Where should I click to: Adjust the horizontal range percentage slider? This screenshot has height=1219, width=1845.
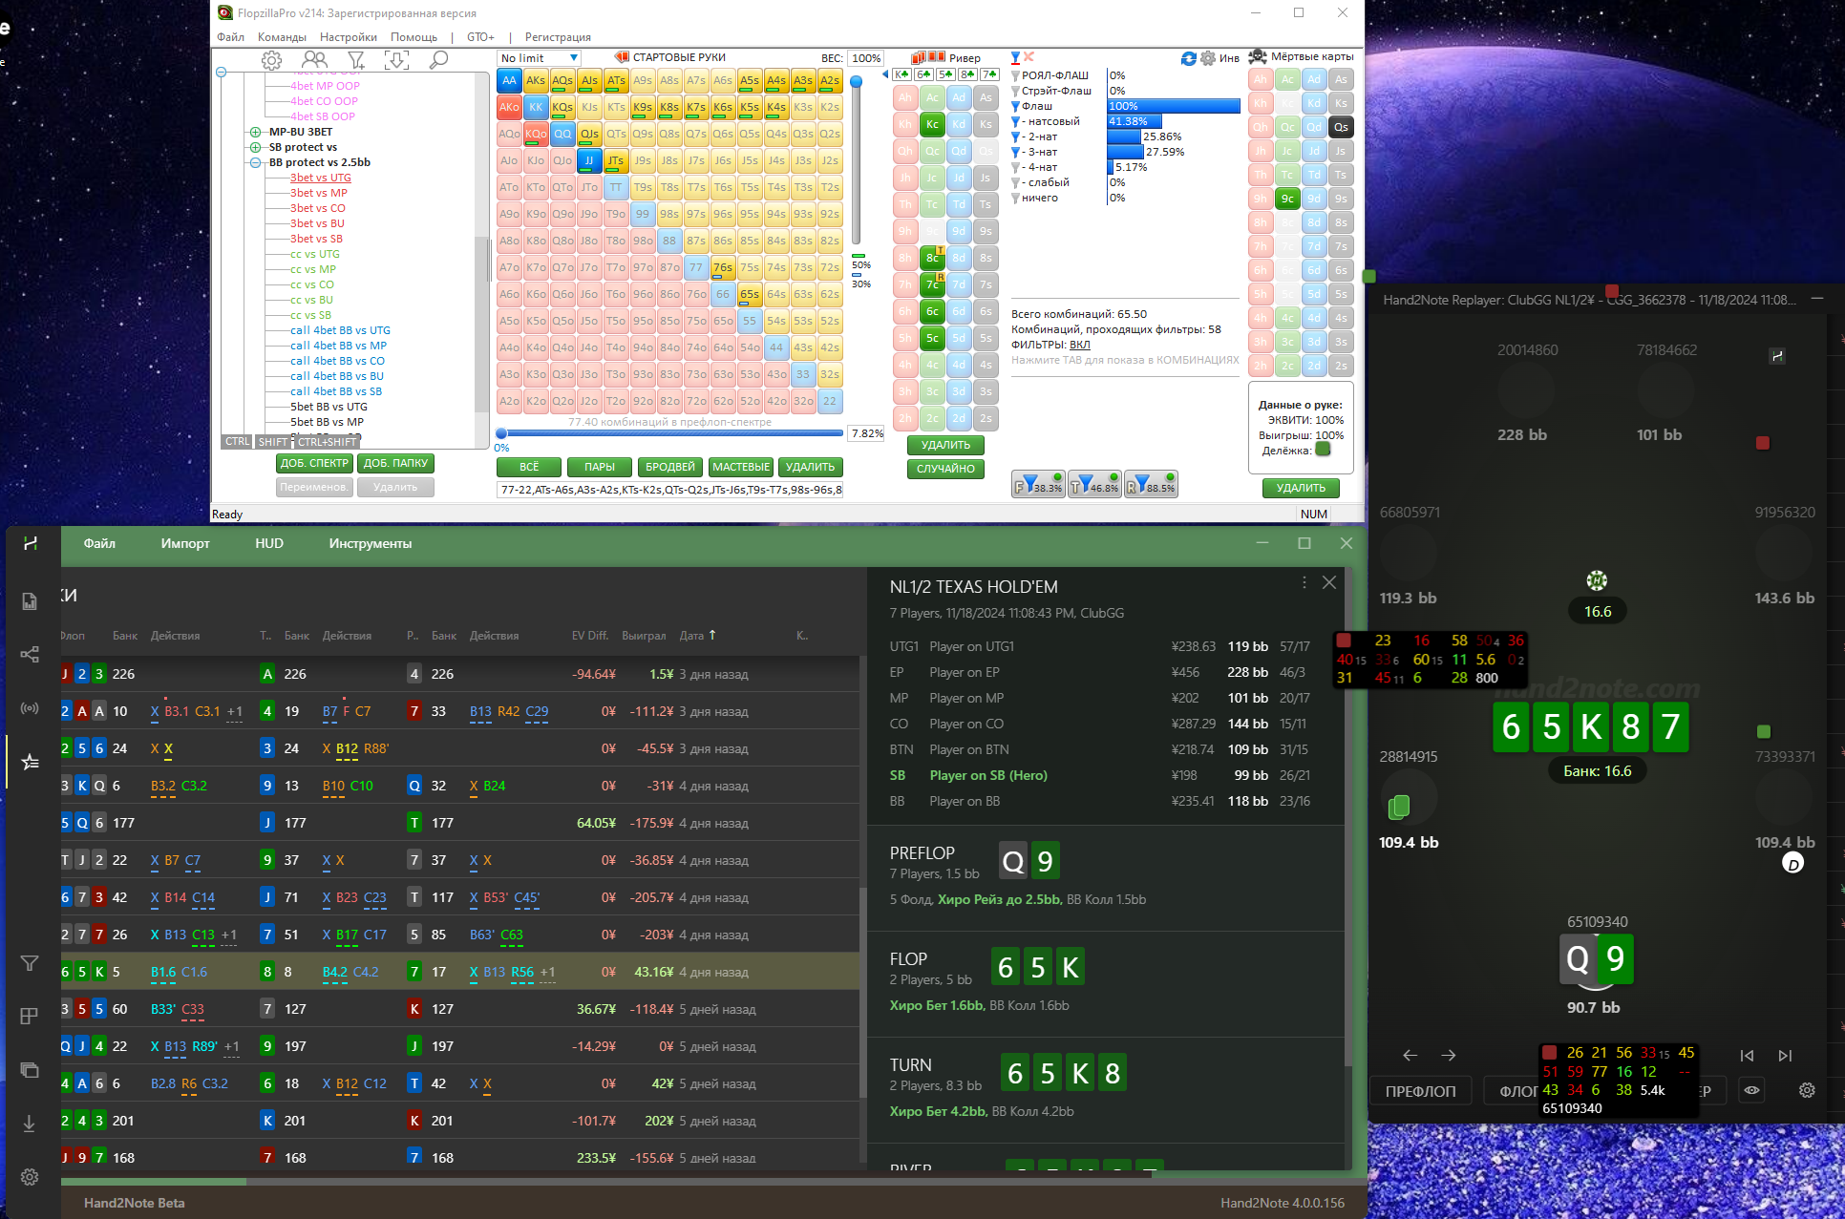click(x=502, y=433)
